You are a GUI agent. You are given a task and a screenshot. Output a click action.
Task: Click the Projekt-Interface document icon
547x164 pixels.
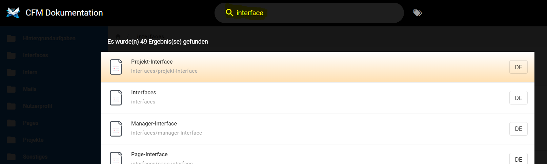pos(116,67)
